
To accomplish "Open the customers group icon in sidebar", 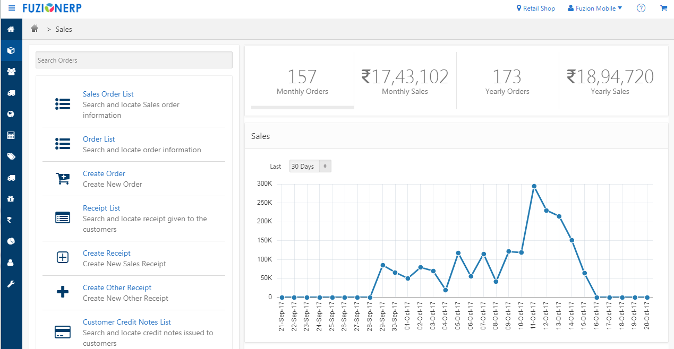I will coord(11,72).
